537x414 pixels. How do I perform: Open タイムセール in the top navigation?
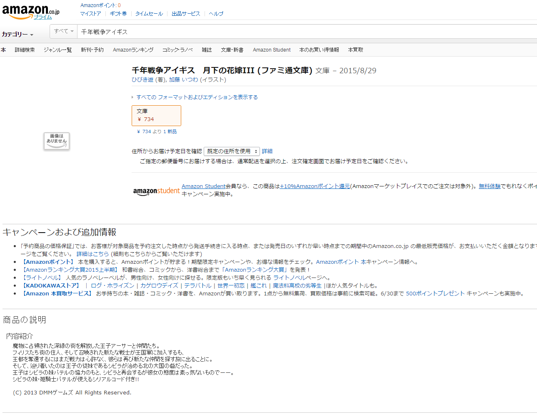(x=149, y=14)
